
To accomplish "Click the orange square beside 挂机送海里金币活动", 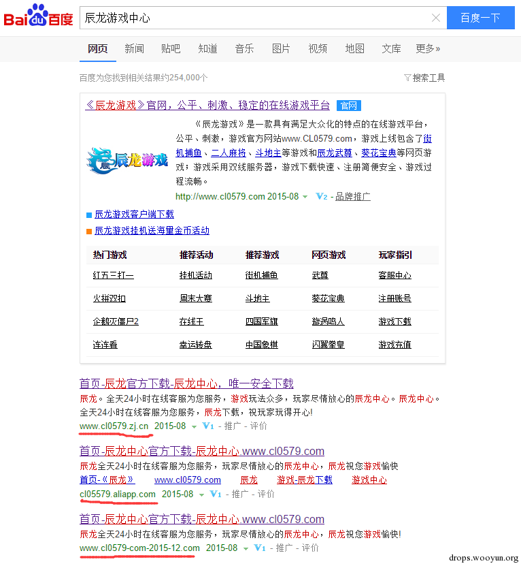I will (x=89, y=231).
